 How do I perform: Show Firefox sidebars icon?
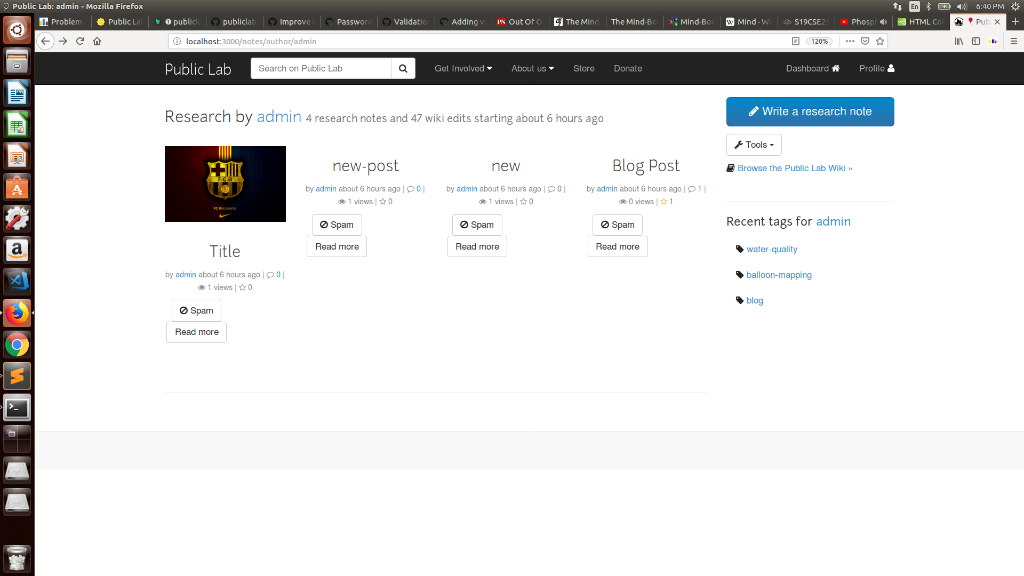[976, 41]
